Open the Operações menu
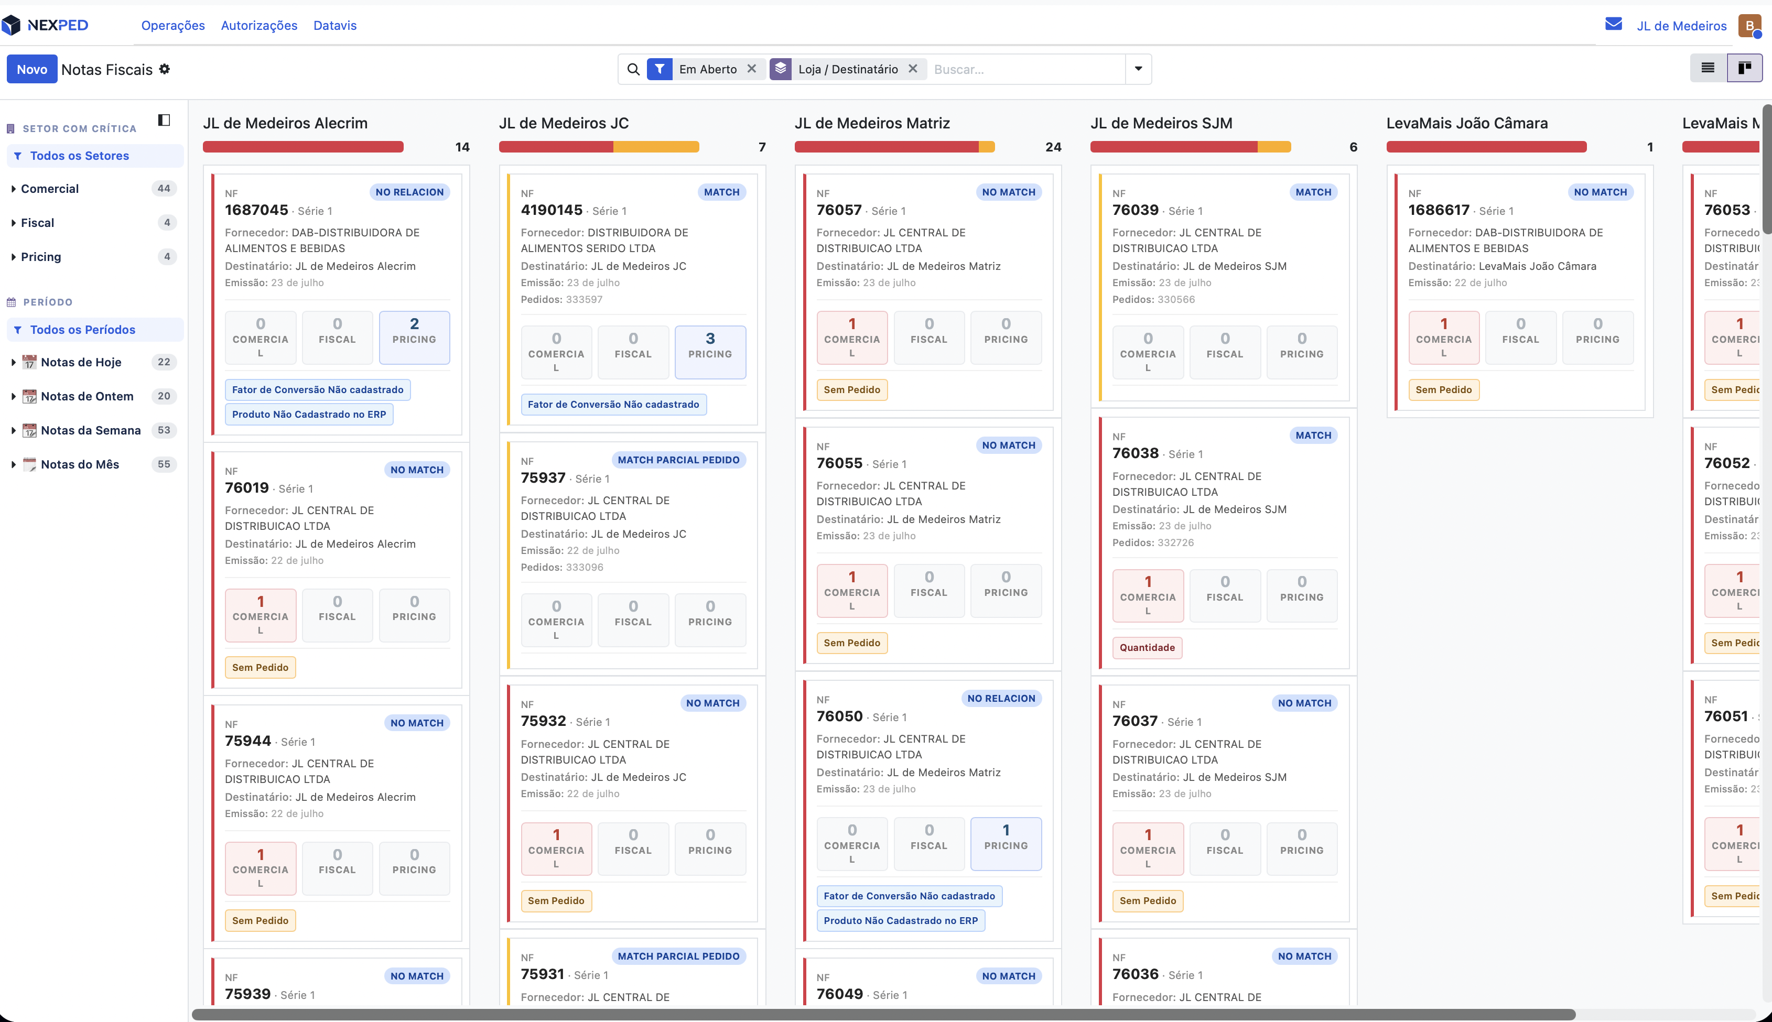This screenshot has width=1772, height=1022. 172,25
